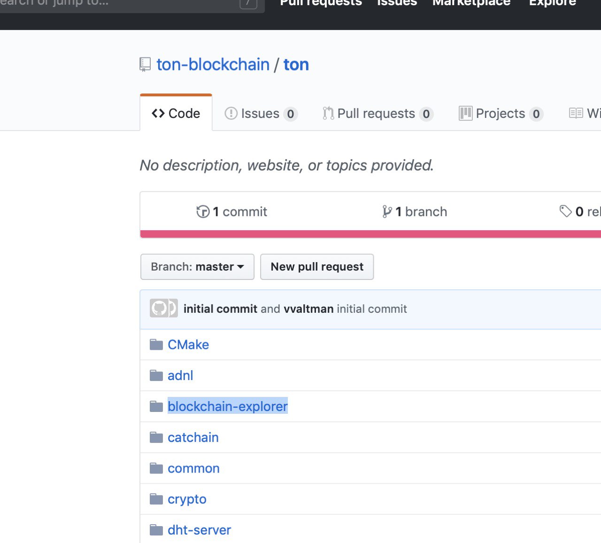
Task: Click the blockchain-explorer folder icon
Action: point(156,407)
